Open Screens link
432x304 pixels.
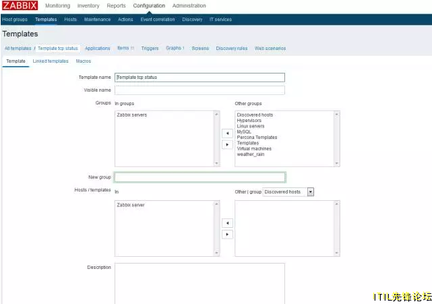(200, 49)
